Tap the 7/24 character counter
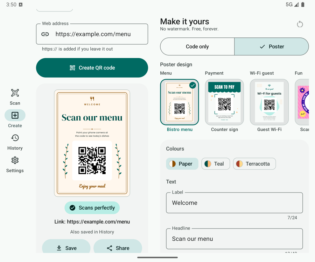The image size is (315, 262). click(292, 218)
